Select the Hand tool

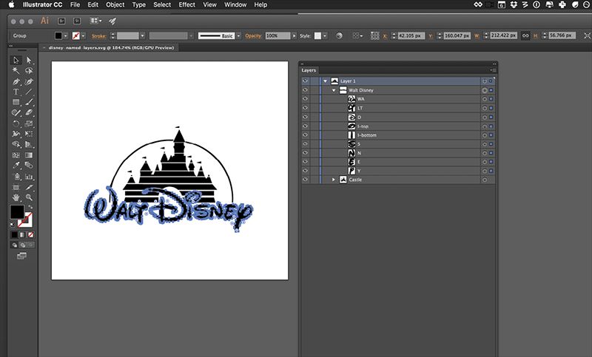(x=16, y=197)
